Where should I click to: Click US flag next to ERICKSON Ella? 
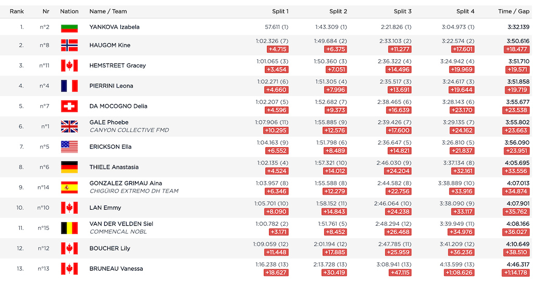pos(69,147)
